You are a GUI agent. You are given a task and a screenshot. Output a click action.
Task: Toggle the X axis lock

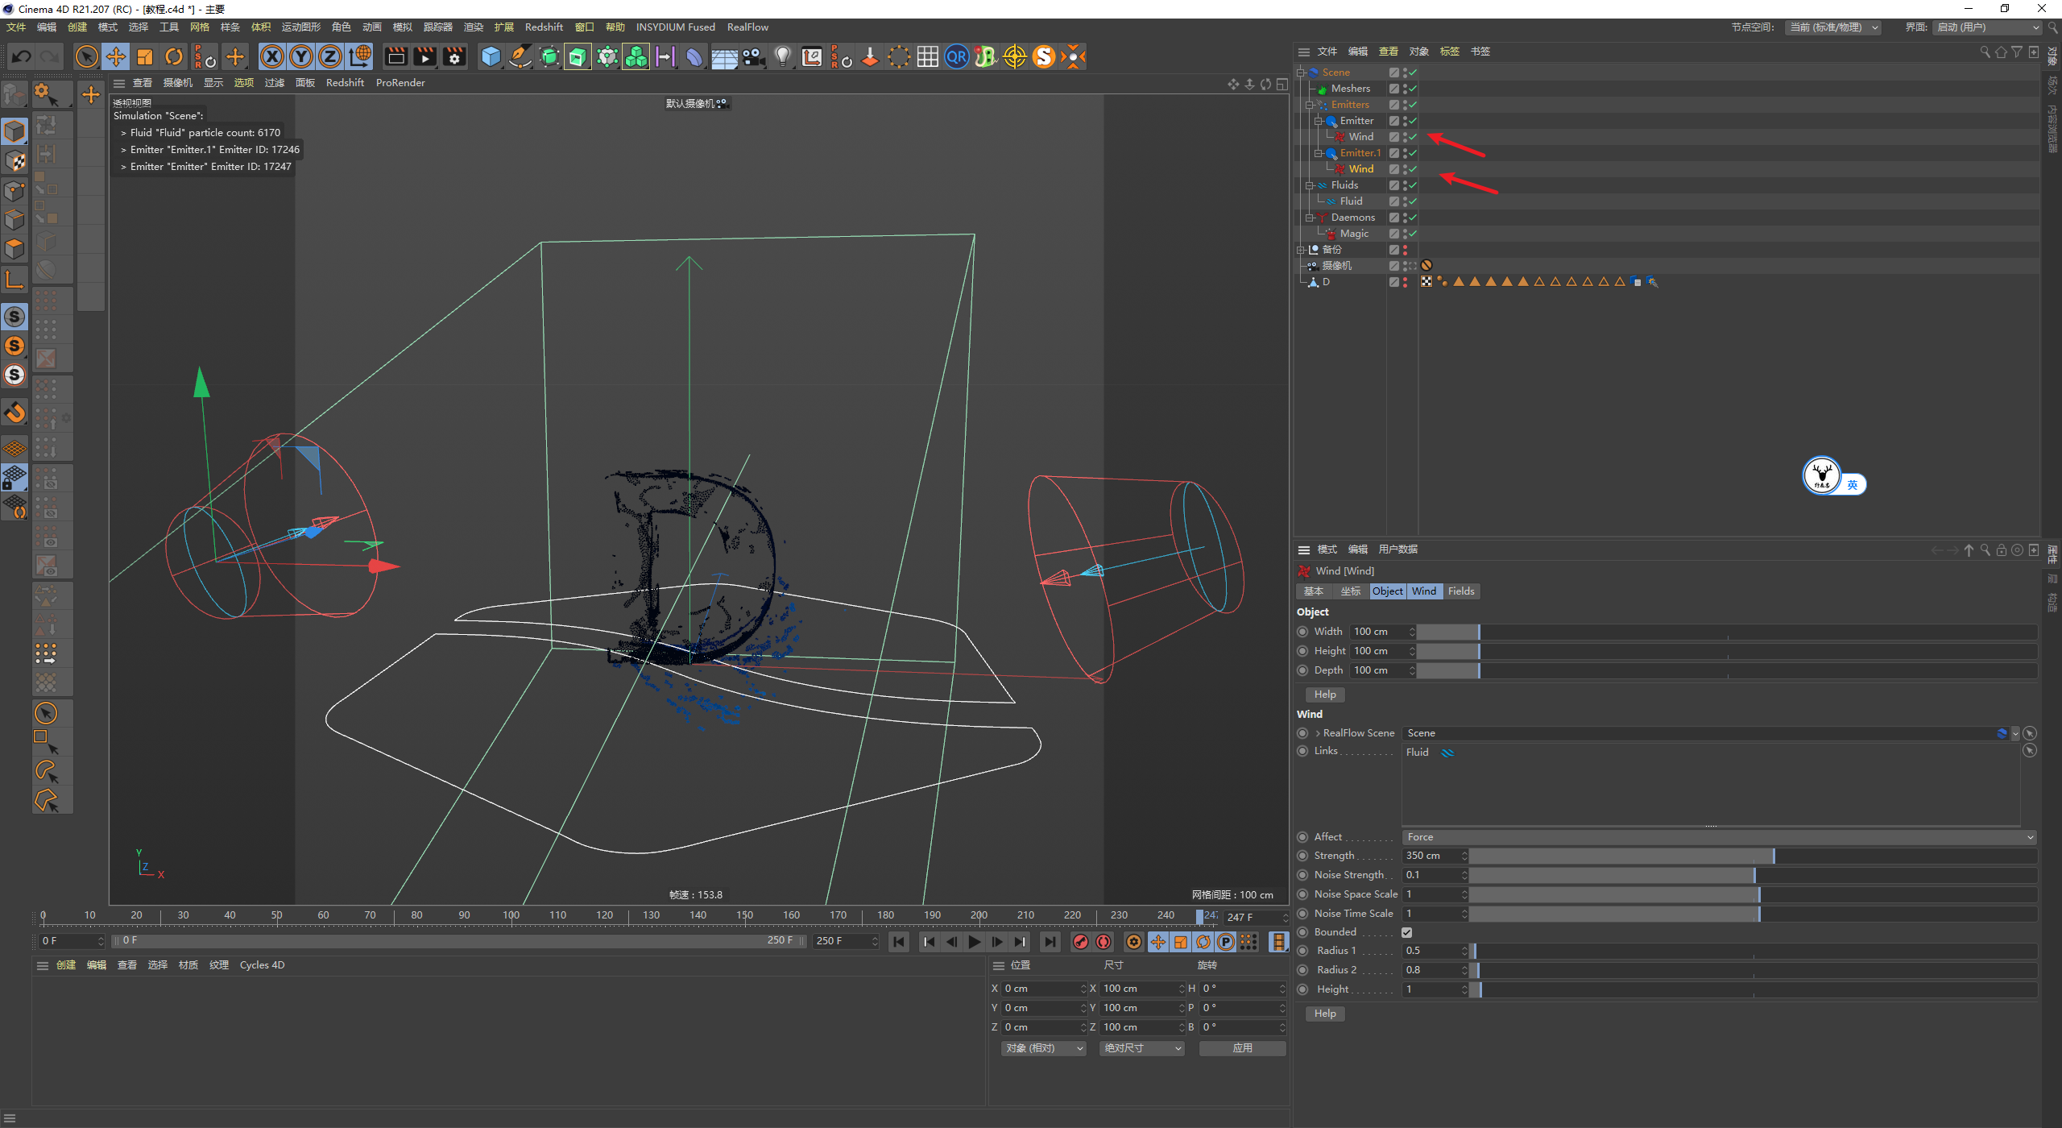[272, 56]
